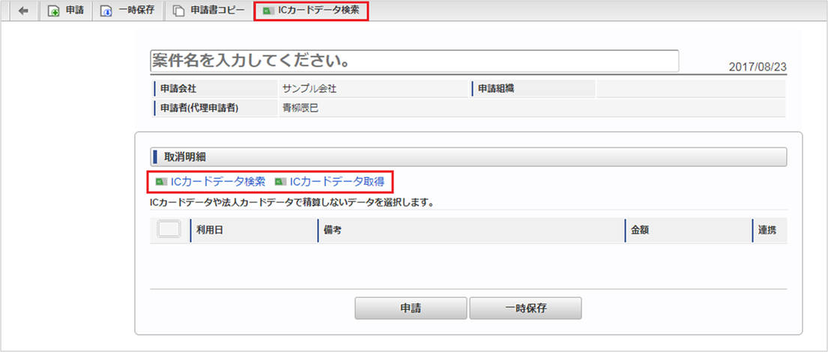Click the applicant name 青柳辰巳
The image size is (828, 352).
300,108
